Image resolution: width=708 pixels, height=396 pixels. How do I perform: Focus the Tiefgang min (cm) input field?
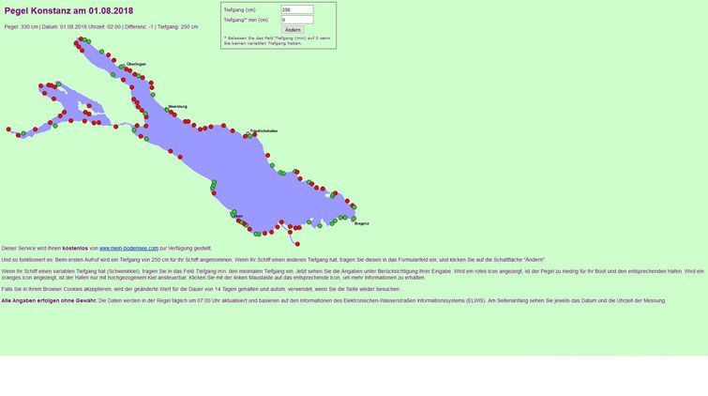pos(297,20)
